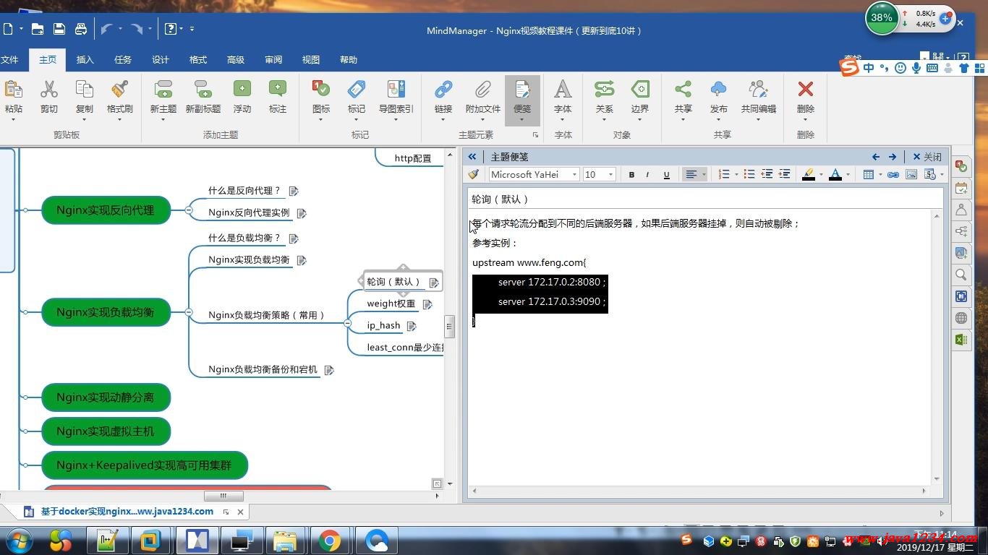The image size is (988, 555).
Task: Open the Font (字体) settings icon
Action: (563, 90)
